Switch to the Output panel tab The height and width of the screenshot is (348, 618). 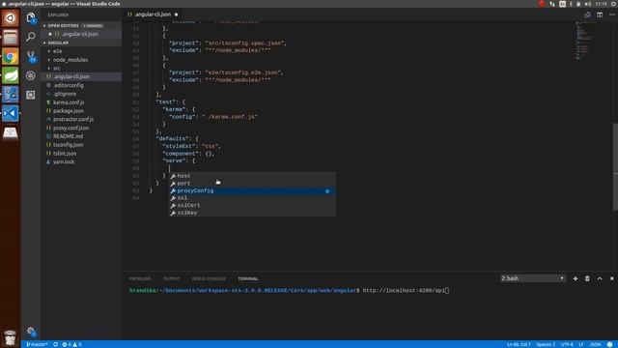coord(172,279)
